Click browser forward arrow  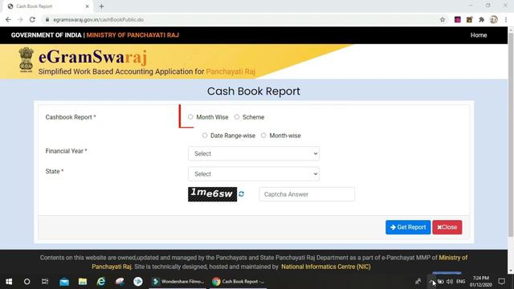tap(20, 19)
